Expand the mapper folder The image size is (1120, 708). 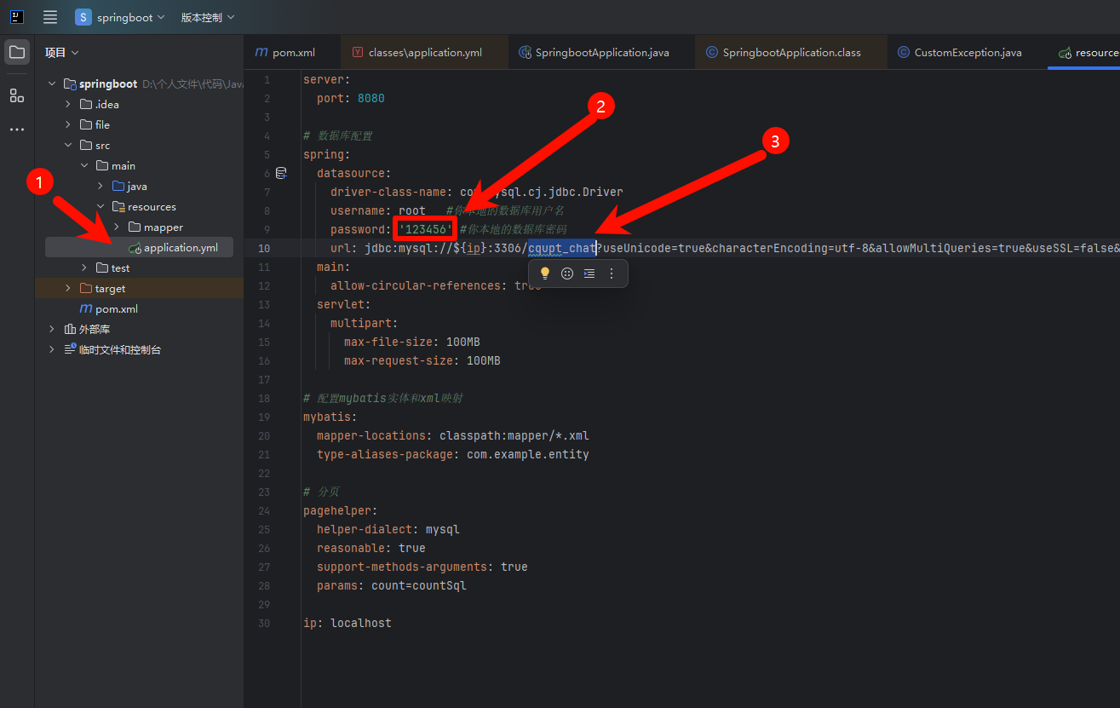coord(117,227)
